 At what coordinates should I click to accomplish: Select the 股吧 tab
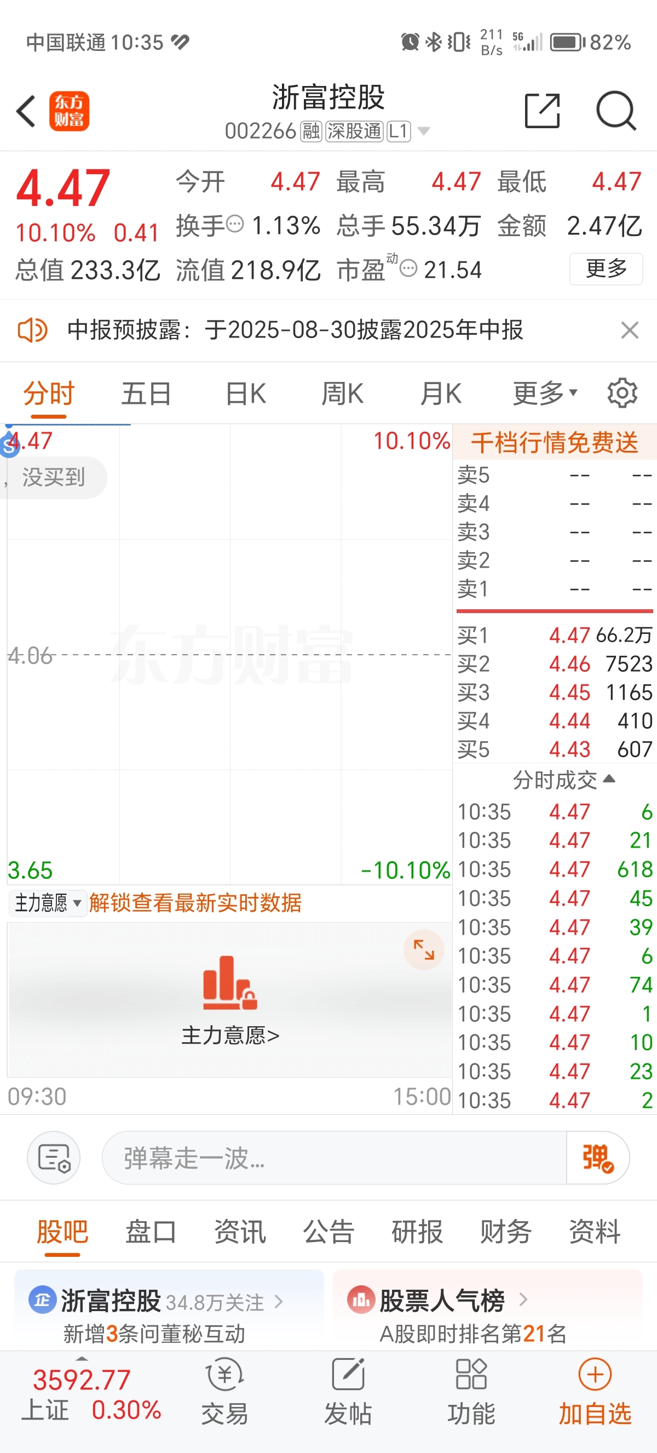tap(62, 1231)
